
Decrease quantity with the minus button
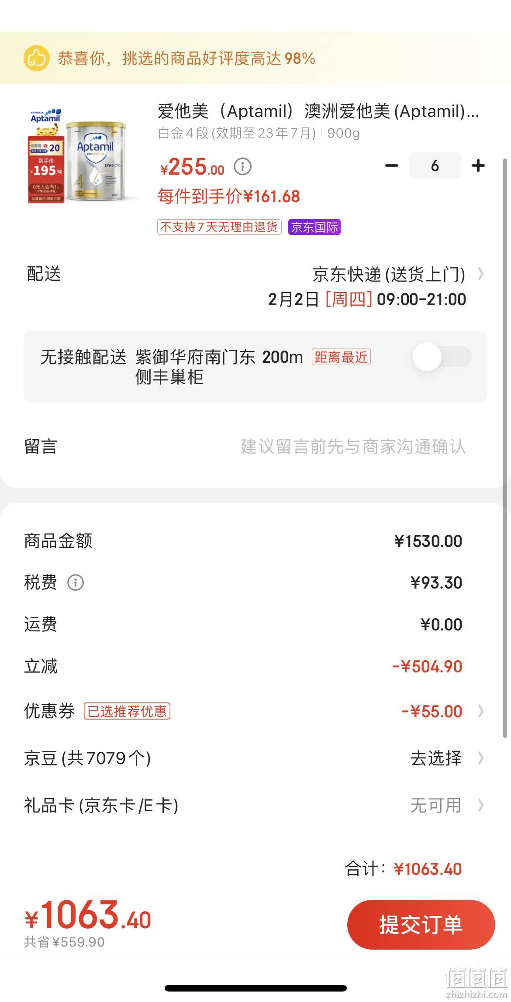(391, 165)
